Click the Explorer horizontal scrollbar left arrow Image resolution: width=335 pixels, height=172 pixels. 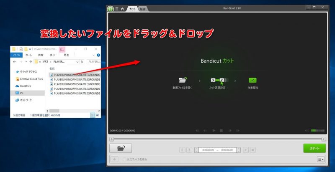tap(47, 111)
